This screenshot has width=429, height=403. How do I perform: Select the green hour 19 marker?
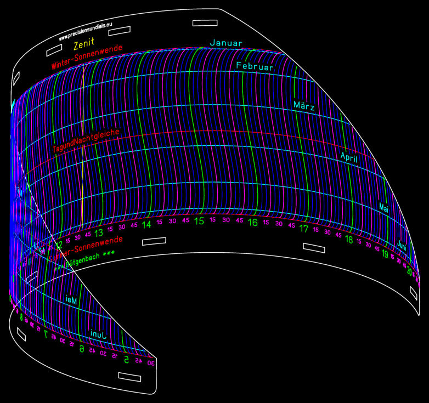pyautogui.click(x=385, y=254)
